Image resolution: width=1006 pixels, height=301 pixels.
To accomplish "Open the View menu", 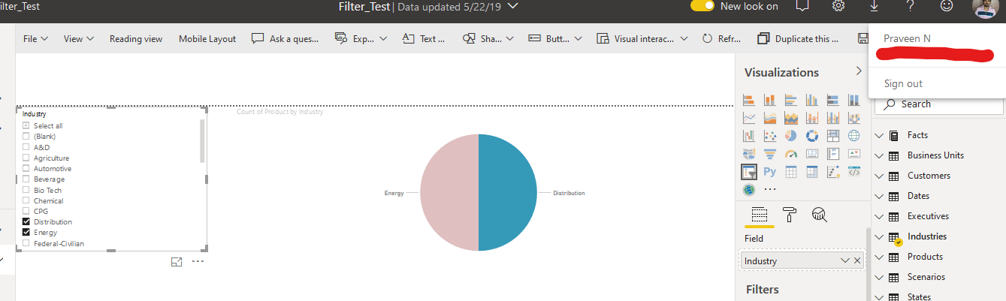I will coord(79,38).
